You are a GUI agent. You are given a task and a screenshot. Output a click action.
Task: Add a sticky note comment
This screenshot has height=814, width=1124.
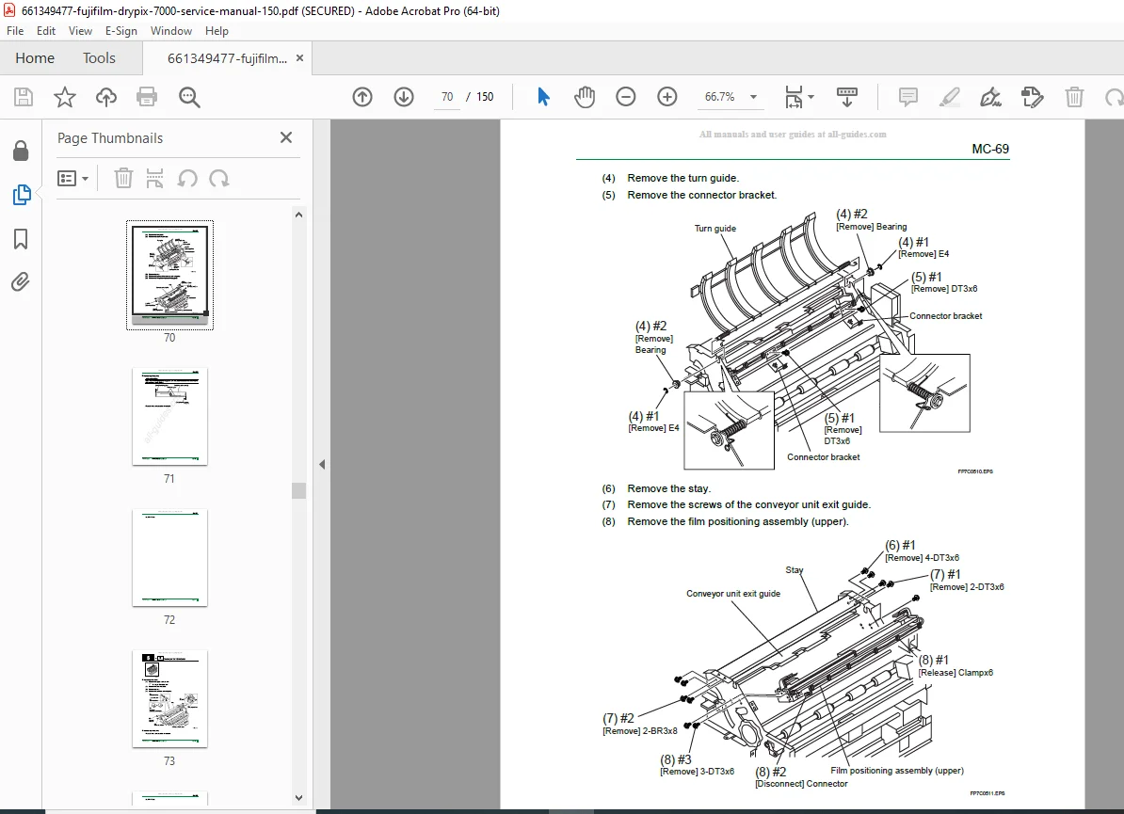(908, 97)
